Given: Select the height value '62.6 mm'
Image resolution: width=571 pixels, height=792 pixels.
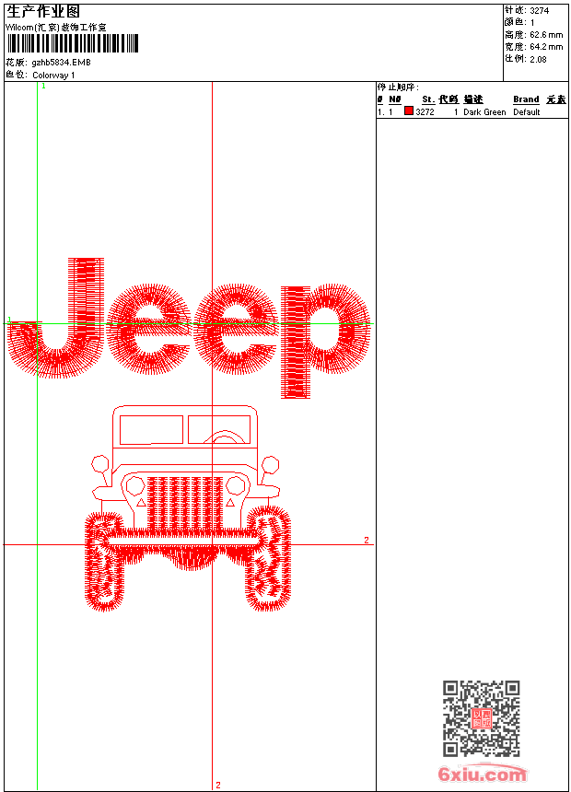Looking at the screenshot, I should 546,35.
